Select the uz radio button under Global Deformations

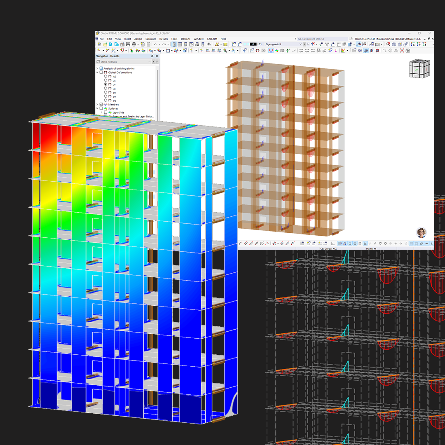(105, 88)
